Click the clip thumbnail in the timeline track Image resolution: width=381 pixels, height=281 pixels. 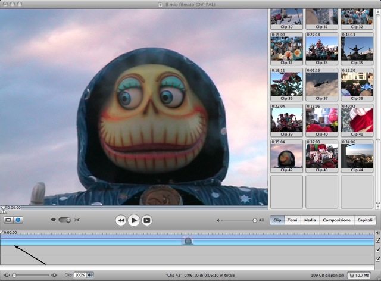(188, 241)
